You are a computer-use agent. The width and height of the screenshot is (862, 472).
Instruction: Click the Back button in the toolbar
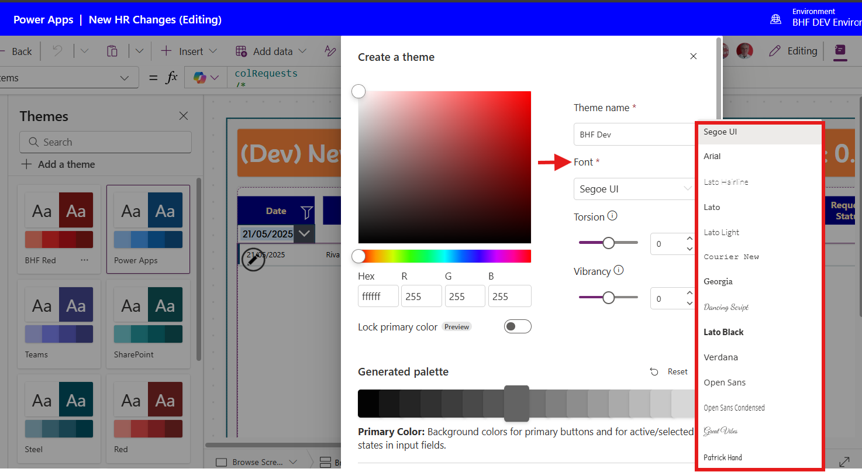coord(17,51)
